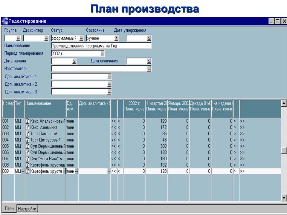
Task: Open calendar for Дата утверждения field
Action: (x=149, y=38)
